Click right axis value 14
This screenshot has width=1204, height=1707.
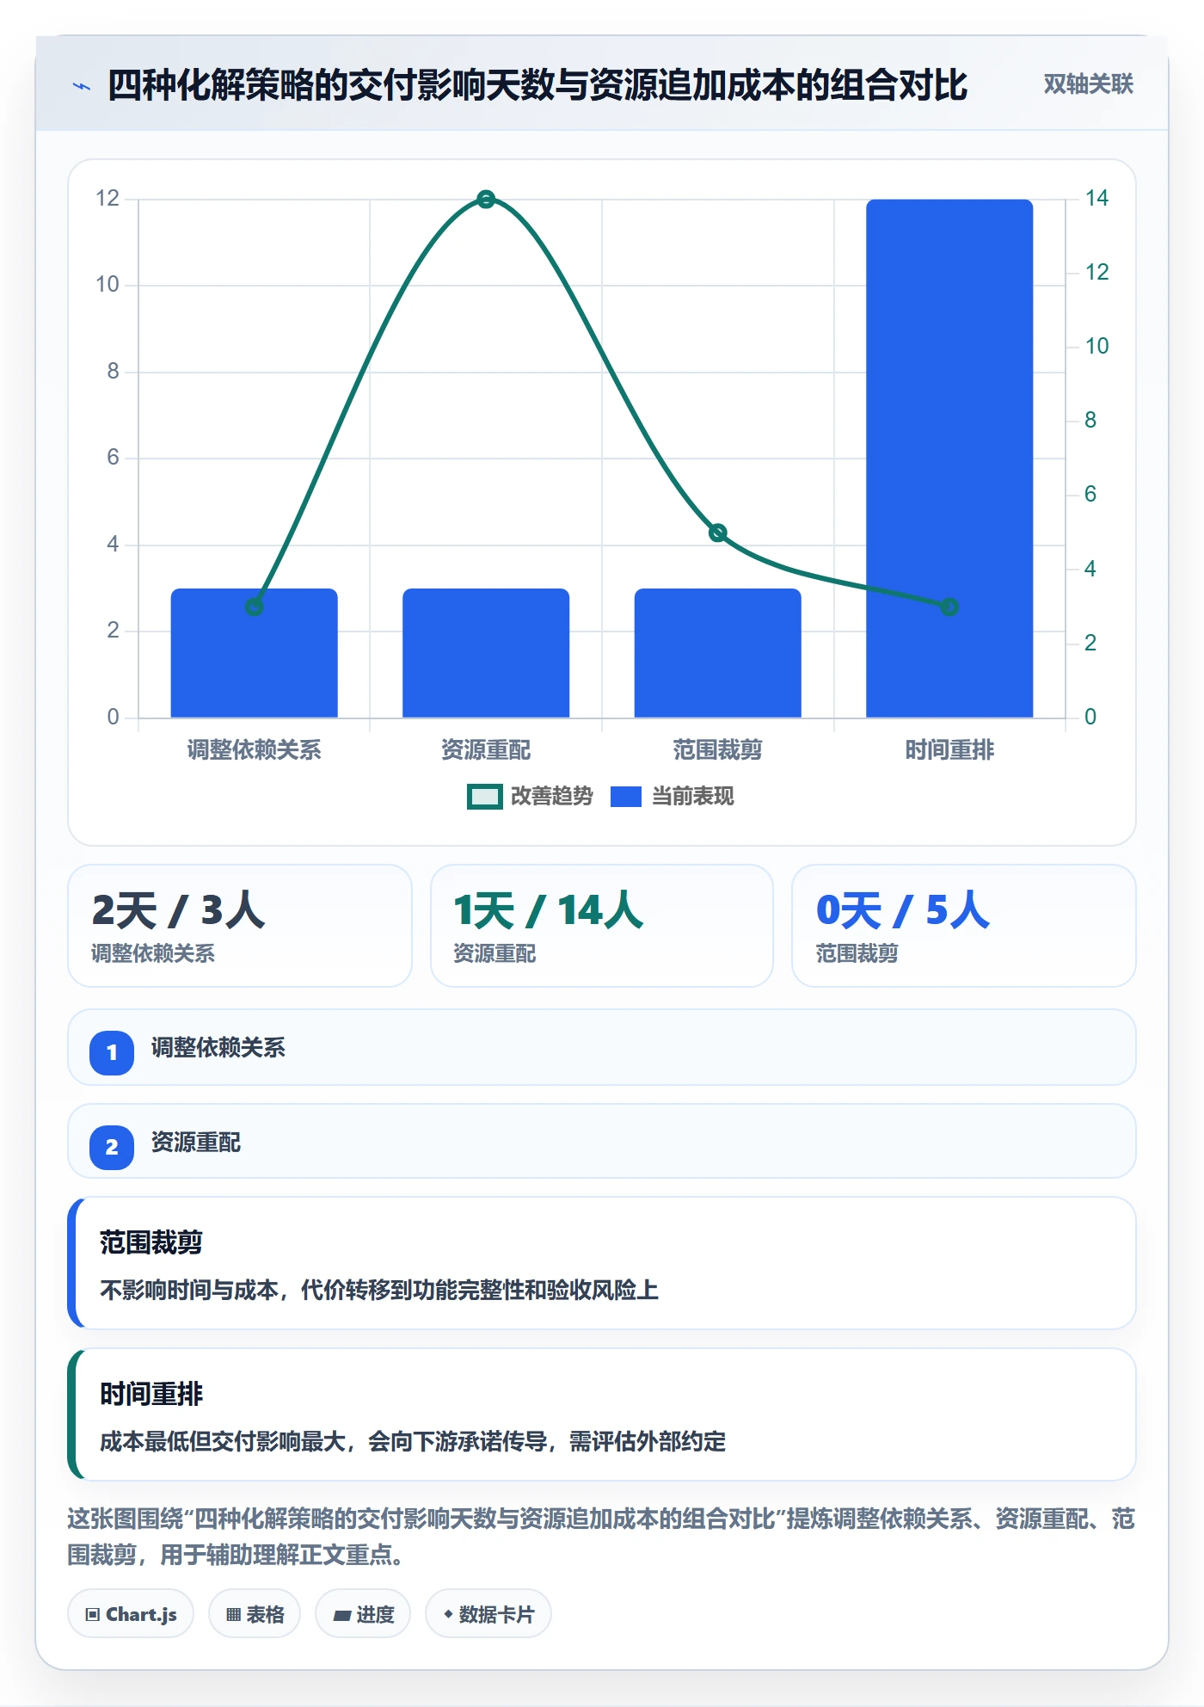coord(1096,198)
